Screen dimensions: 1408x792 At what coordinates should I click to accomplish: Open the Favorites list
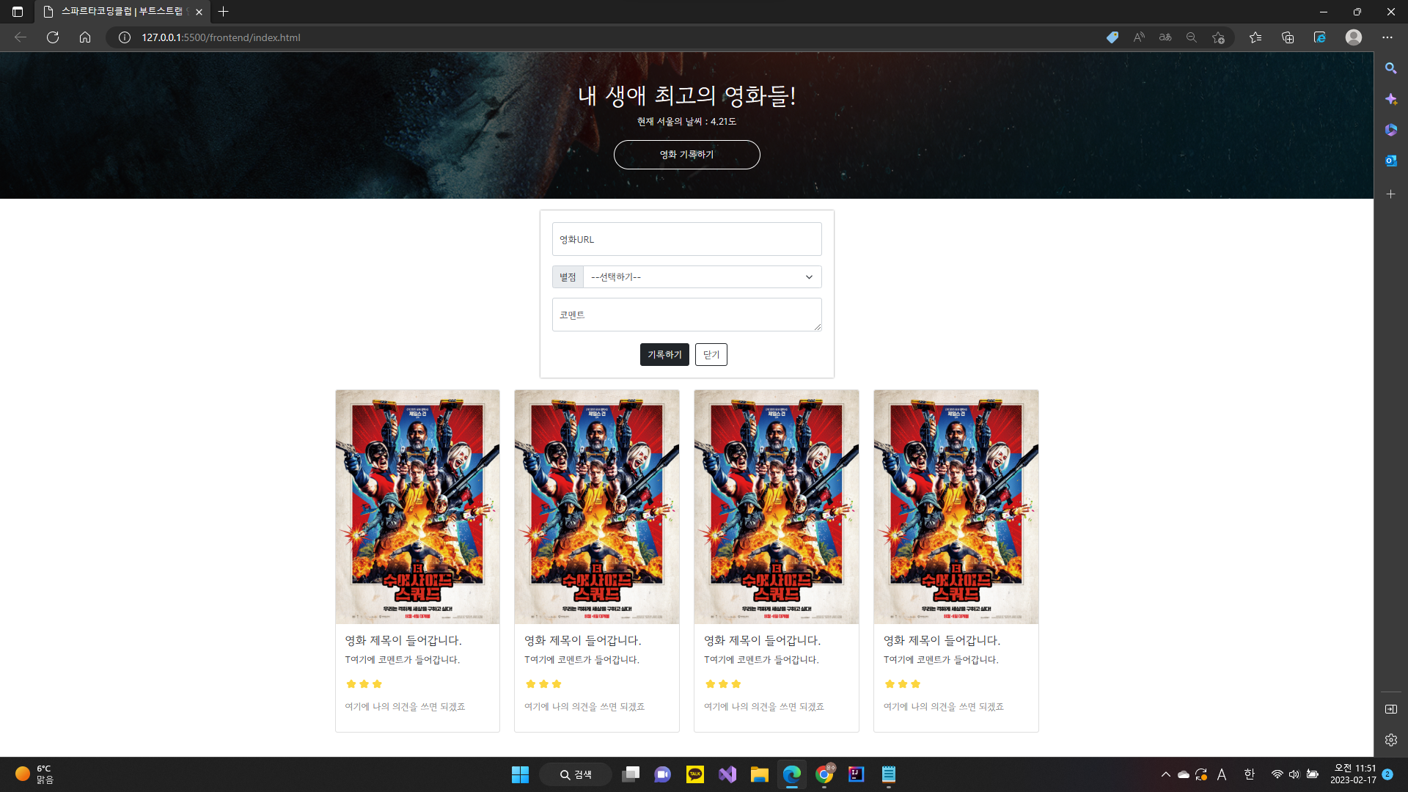pos(1255,37)
